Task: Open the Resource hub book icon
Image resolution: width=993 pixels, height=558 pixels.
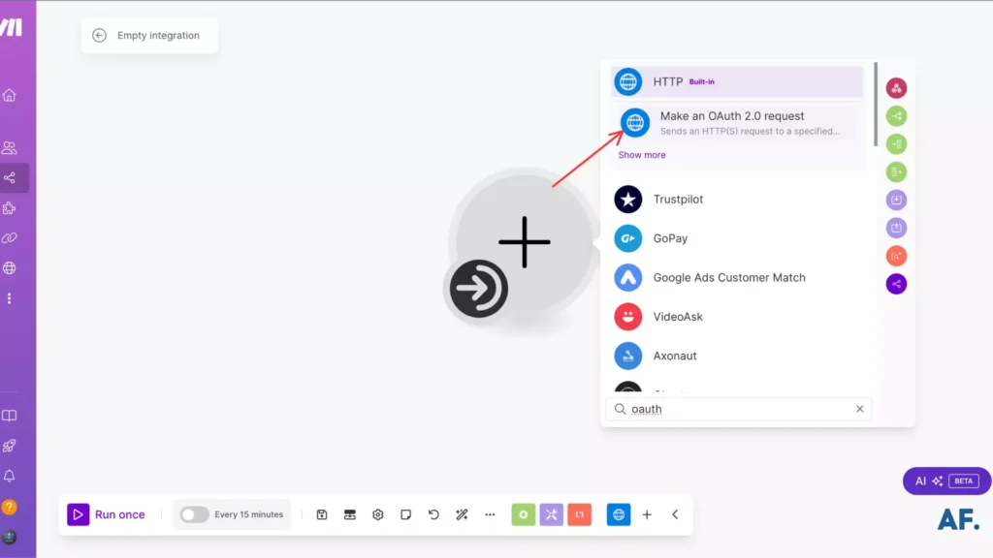Action: click(x=10, y=416)
